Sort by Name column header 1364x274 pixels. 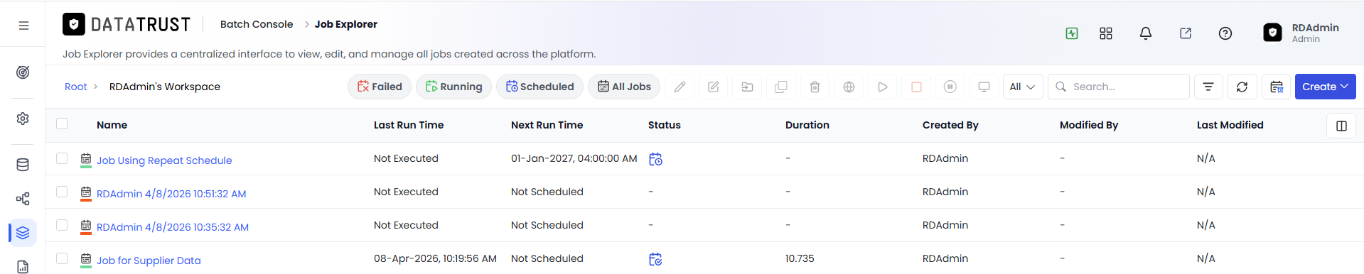click(112, 125)
